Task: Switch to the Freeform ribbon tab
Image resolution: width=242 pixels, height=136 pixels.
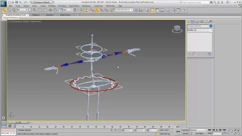Action: tap(36, 15)
